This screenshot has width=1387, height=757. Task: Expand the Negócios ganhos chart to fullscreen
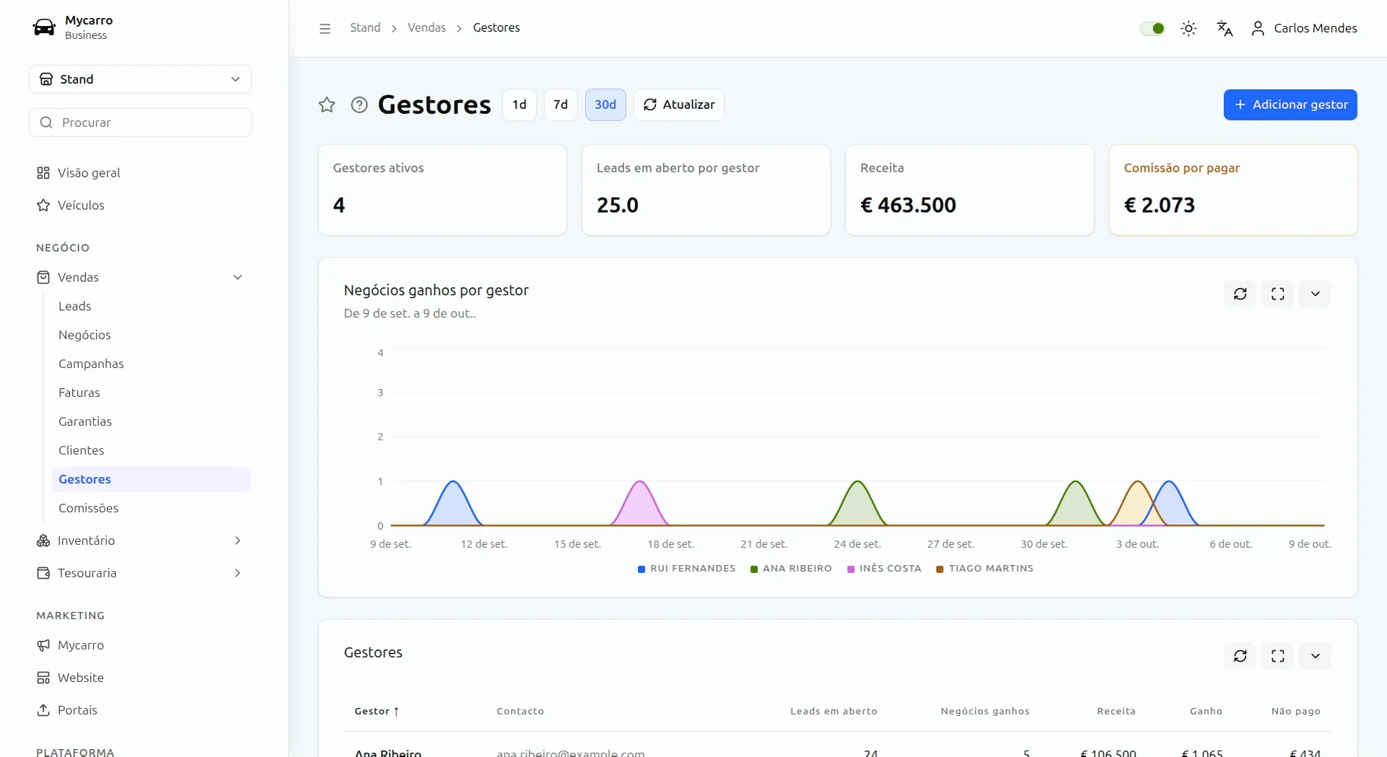pyautogui.click(x=1278, y=294)
